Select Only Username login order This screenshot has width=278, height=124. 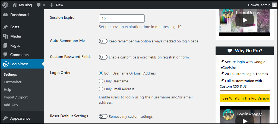point(101,81)
